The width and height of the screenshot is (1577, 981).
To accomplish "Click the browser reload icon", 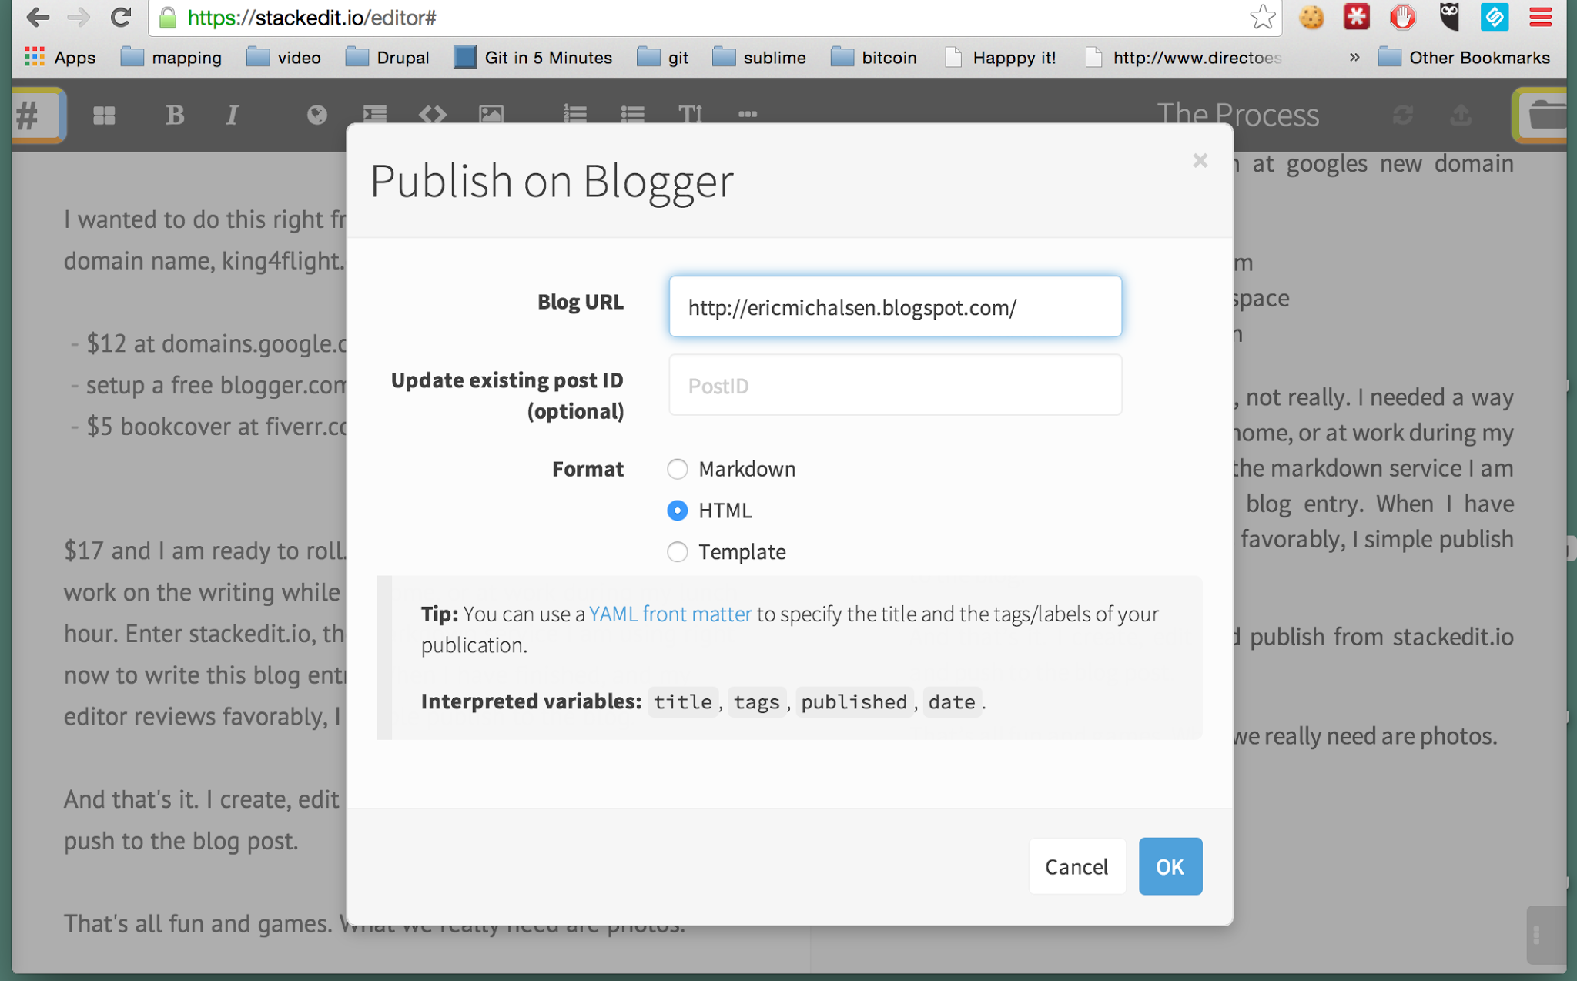I will click(x=121, y=17).
